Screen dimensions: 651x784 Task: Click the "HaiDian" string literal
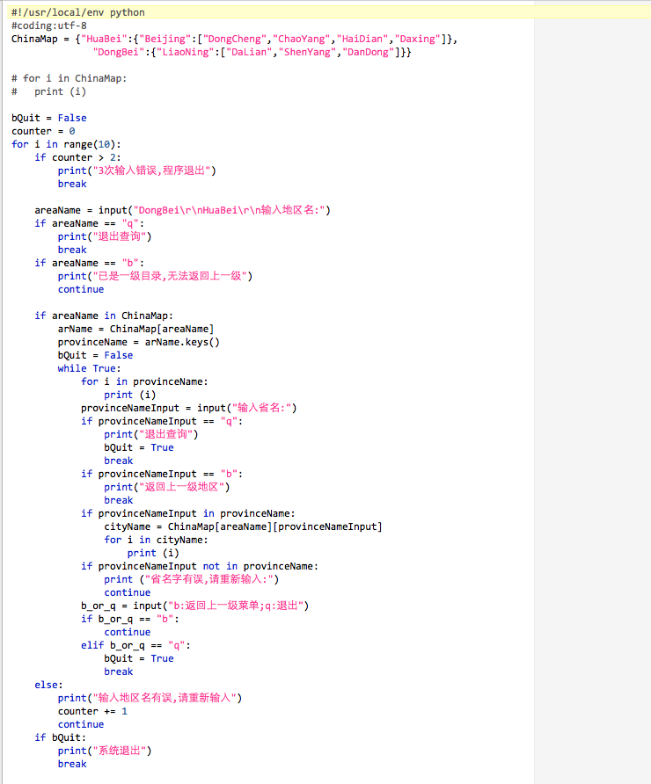point(362,39)
